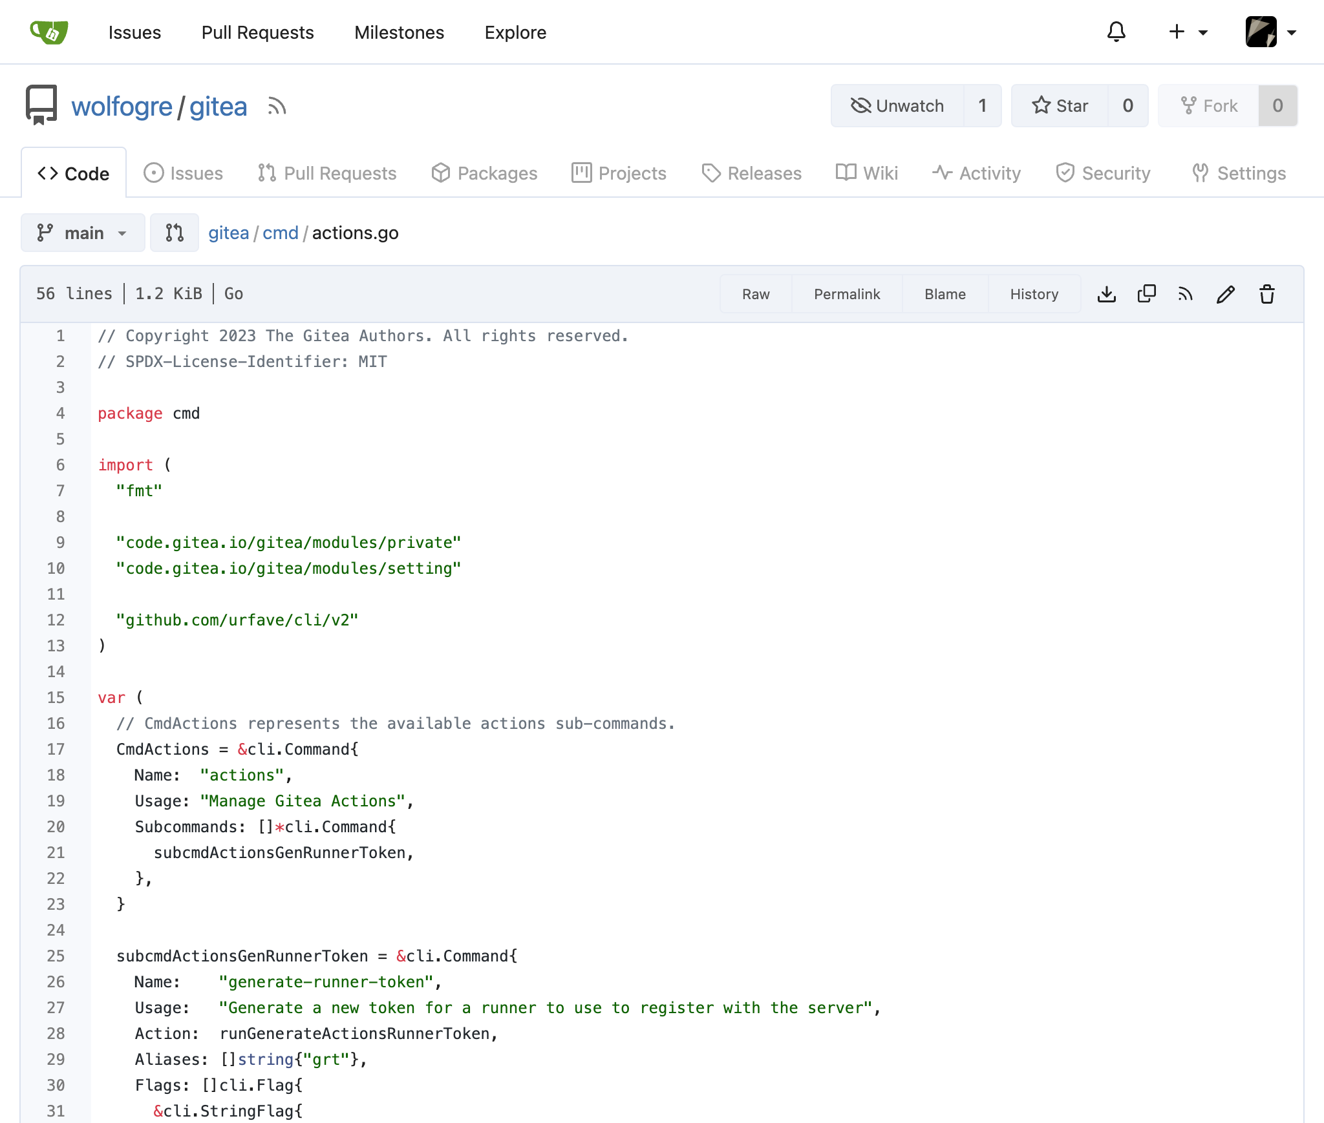Click the edit pencil icon
1324x1123 pixels.
click(1226, 294)
